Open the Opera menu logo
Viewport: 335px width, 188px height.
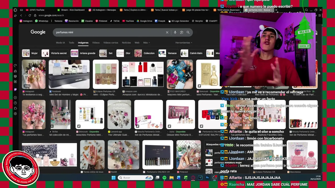15,10
